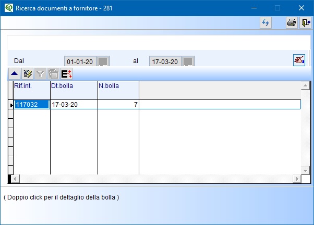This screenshot has width=314, height=225.
Task: Click vertical scrollbar down arrow
Action: (305, 171)
